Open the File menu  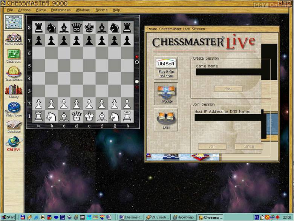pyautogui.click(x=10, y=10)
